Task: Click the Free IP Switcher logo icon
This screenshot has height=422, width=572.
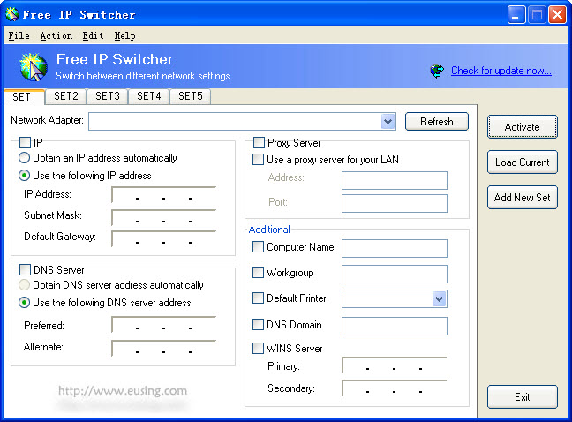Action: (x=33, y=66)
